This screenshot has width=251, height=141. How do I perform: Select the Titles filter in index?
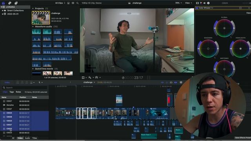35,138
